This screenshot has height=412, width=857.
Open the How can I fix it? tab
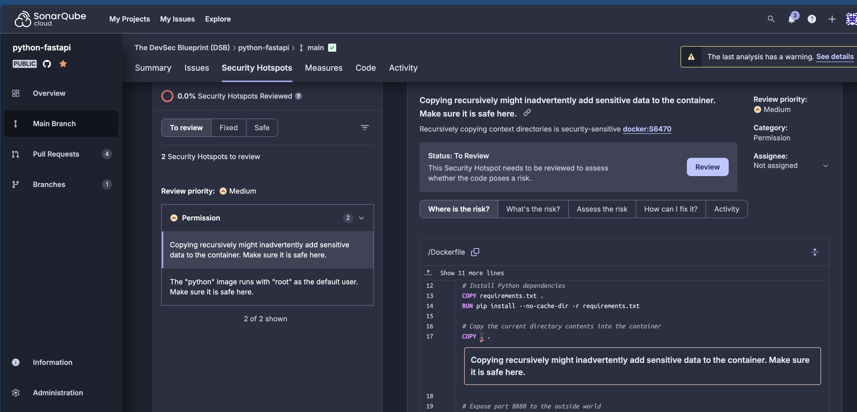pos(670,209)
